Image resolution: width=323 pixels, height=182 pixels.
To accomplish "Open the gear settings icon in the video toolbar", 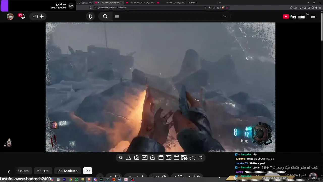I will [x=121, y=158].
